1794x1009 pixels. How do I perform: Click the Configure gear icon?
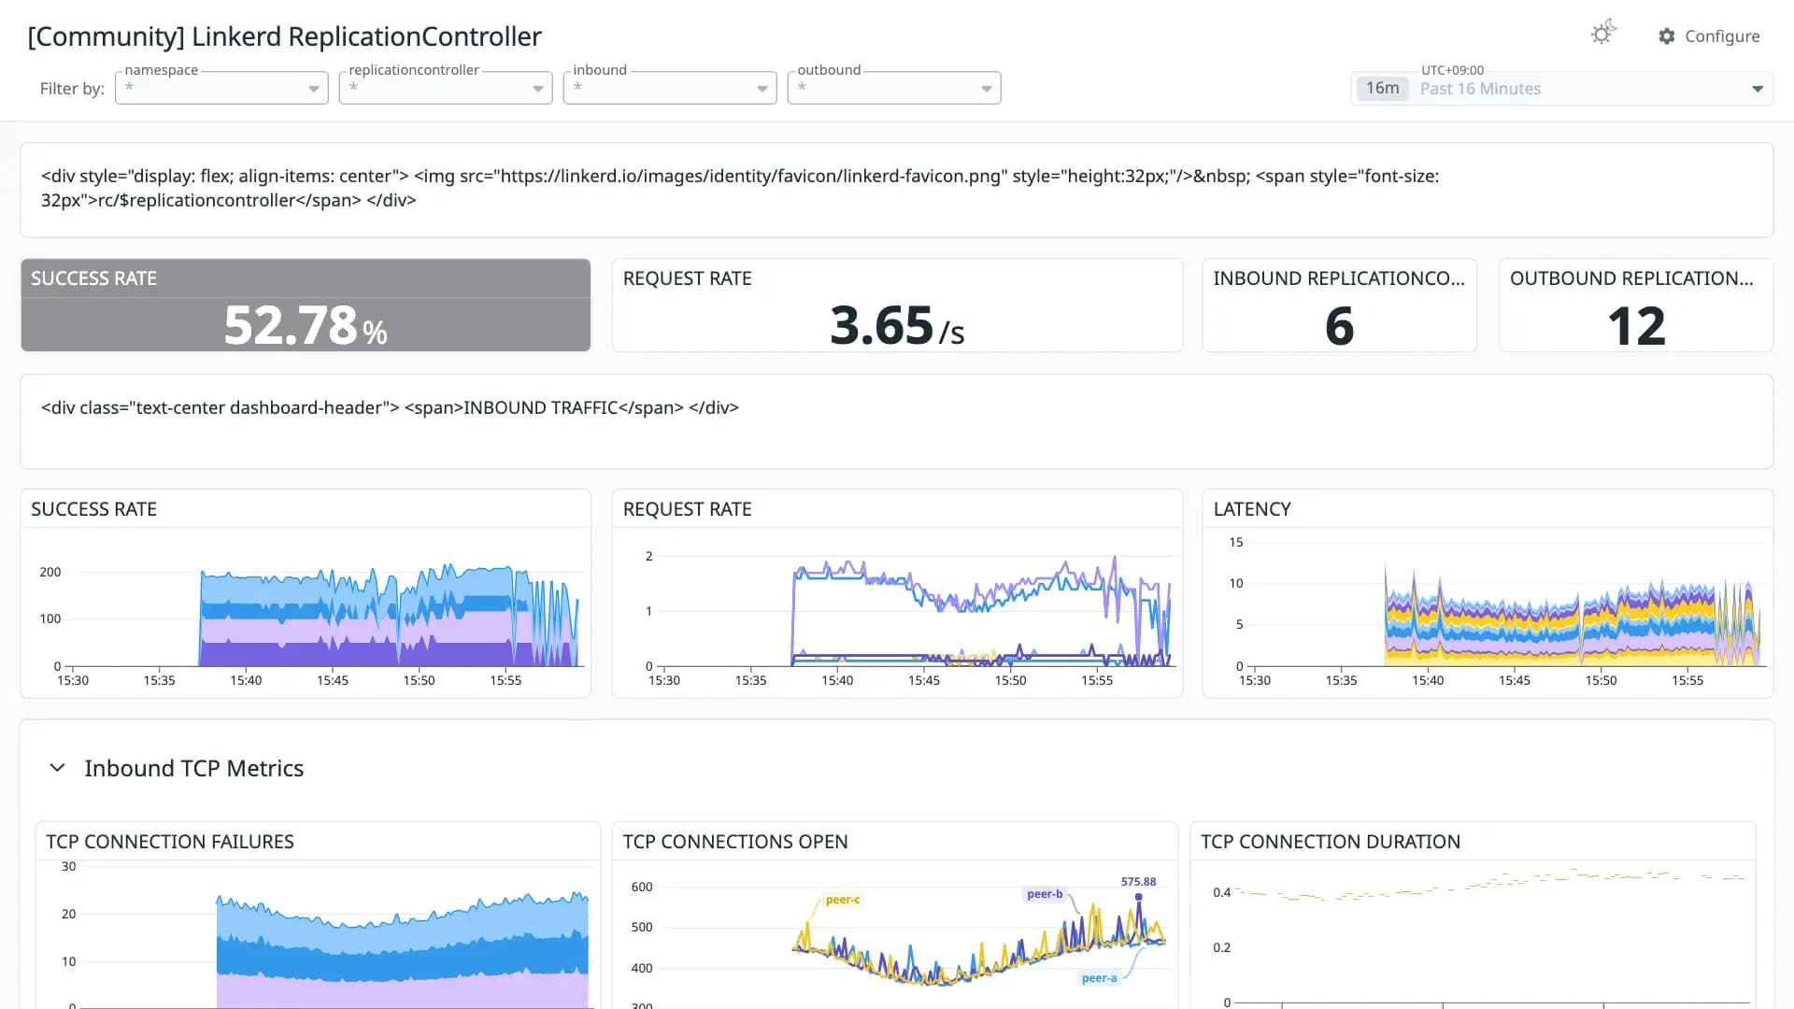tap(1667, 36)
